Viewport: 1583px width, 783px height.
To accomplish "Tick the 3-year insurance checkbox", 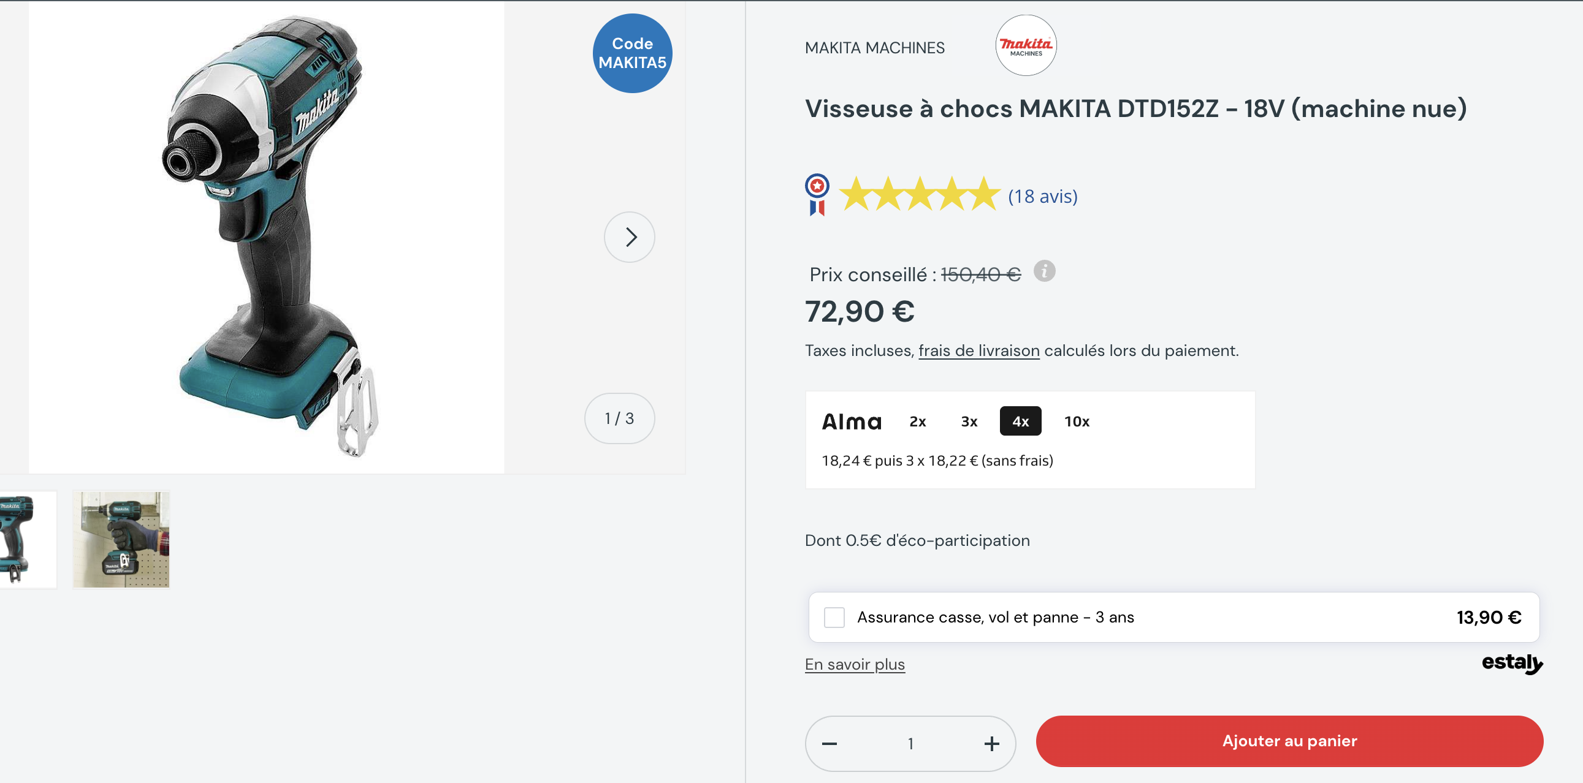I will [834, 617].
